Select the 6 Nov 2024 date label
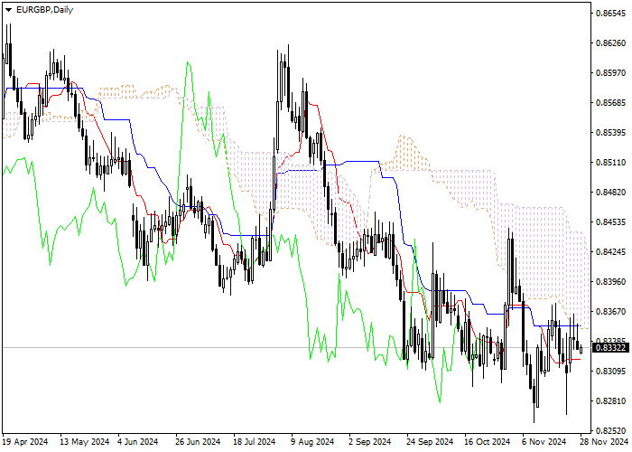This screenshot has width=632, height=452. point(544,442)
